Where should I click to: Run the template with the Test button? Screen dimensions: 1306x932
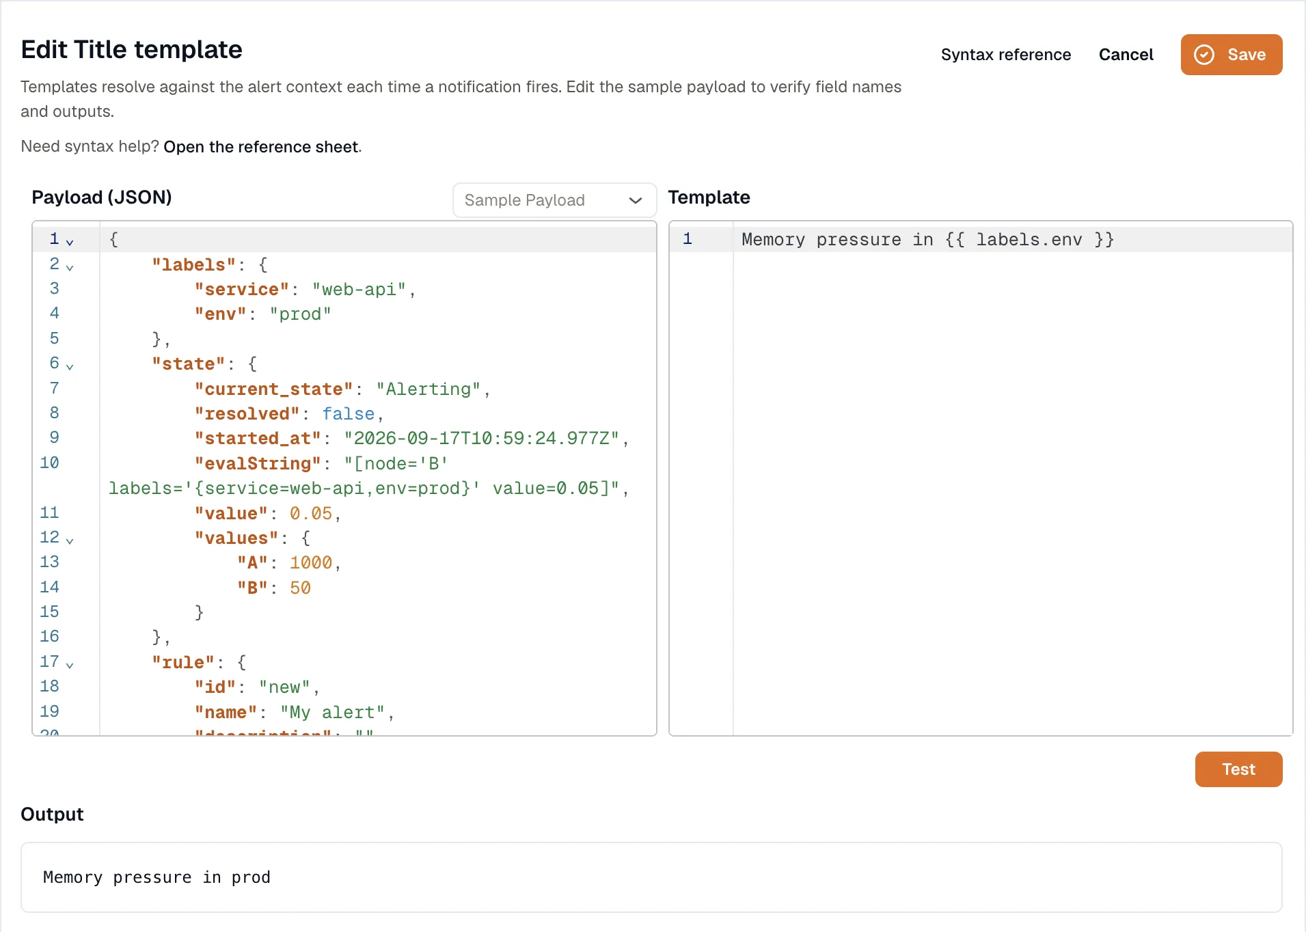point(1238,769)
